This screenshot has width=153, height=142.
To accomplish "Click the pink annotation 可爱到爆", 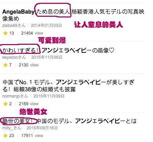I will coord(52,40).
